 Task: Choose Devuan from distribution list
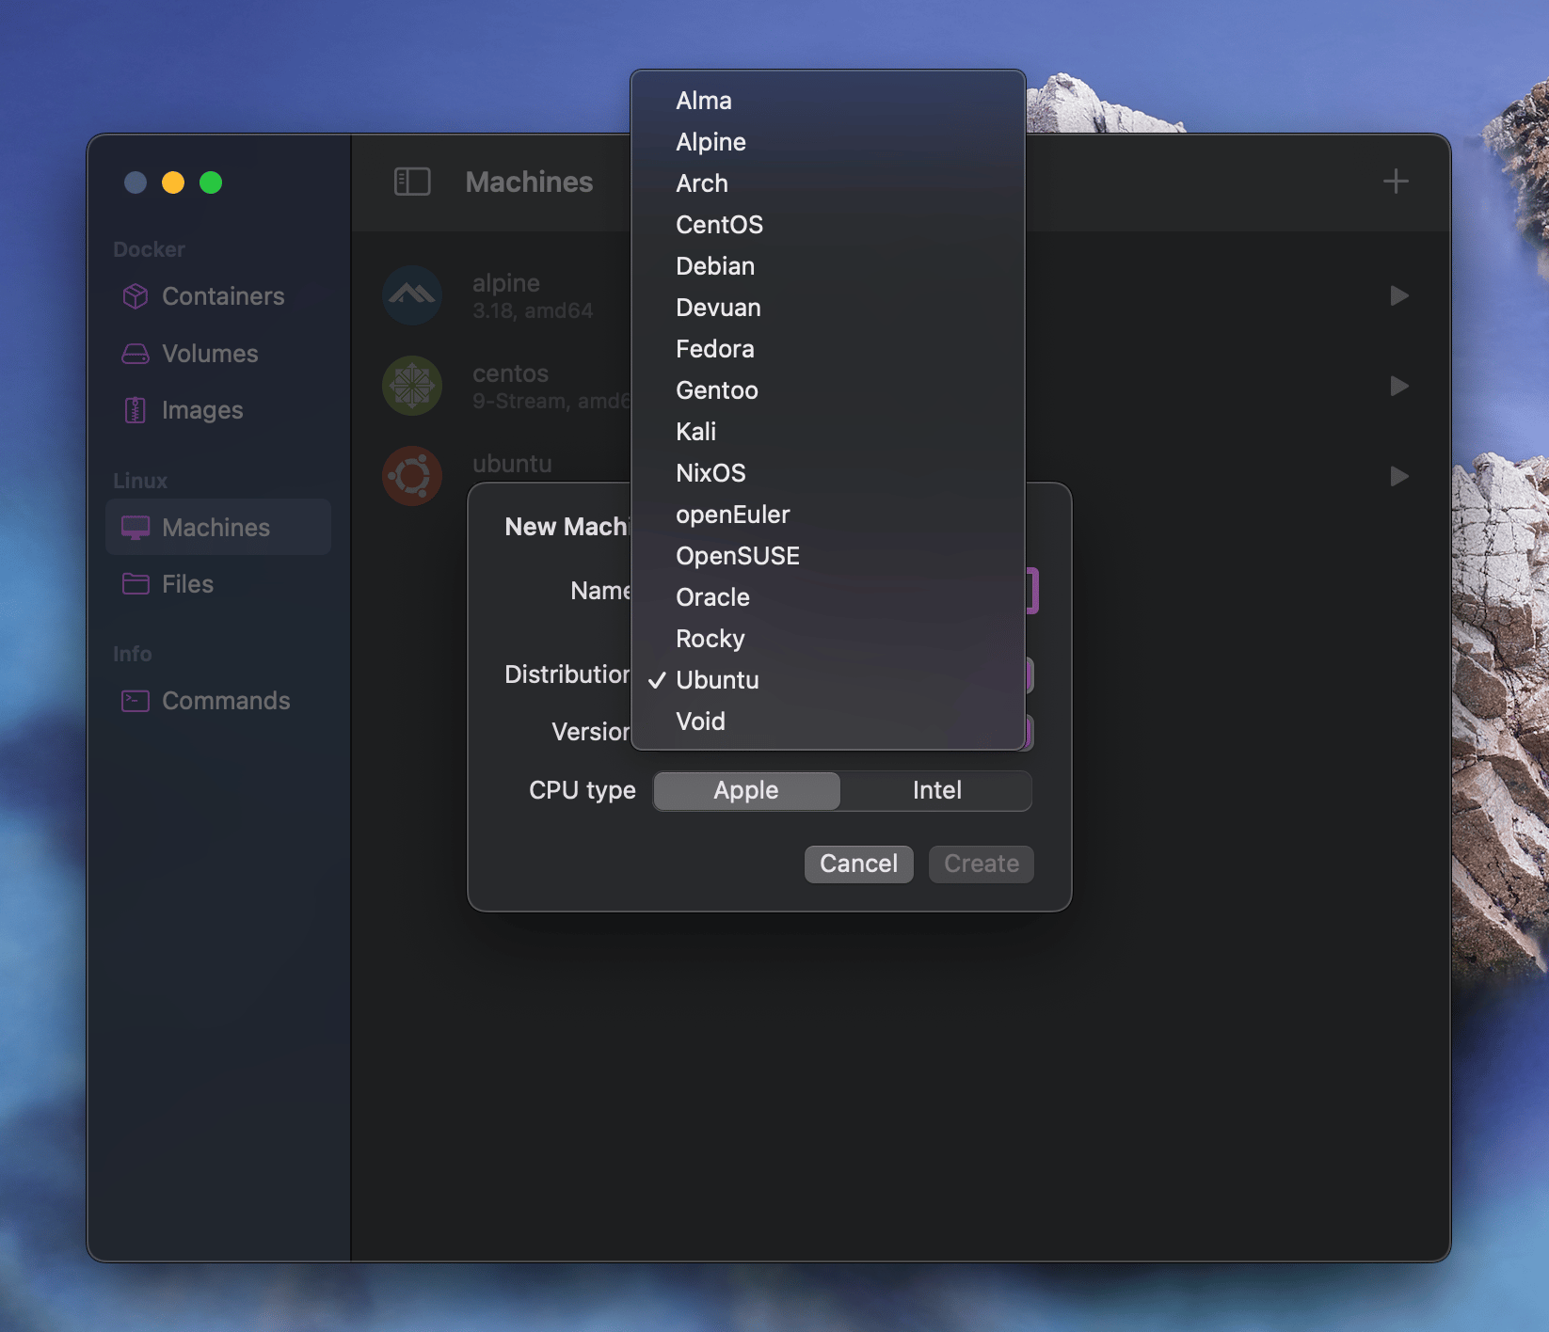pos(828,308)
